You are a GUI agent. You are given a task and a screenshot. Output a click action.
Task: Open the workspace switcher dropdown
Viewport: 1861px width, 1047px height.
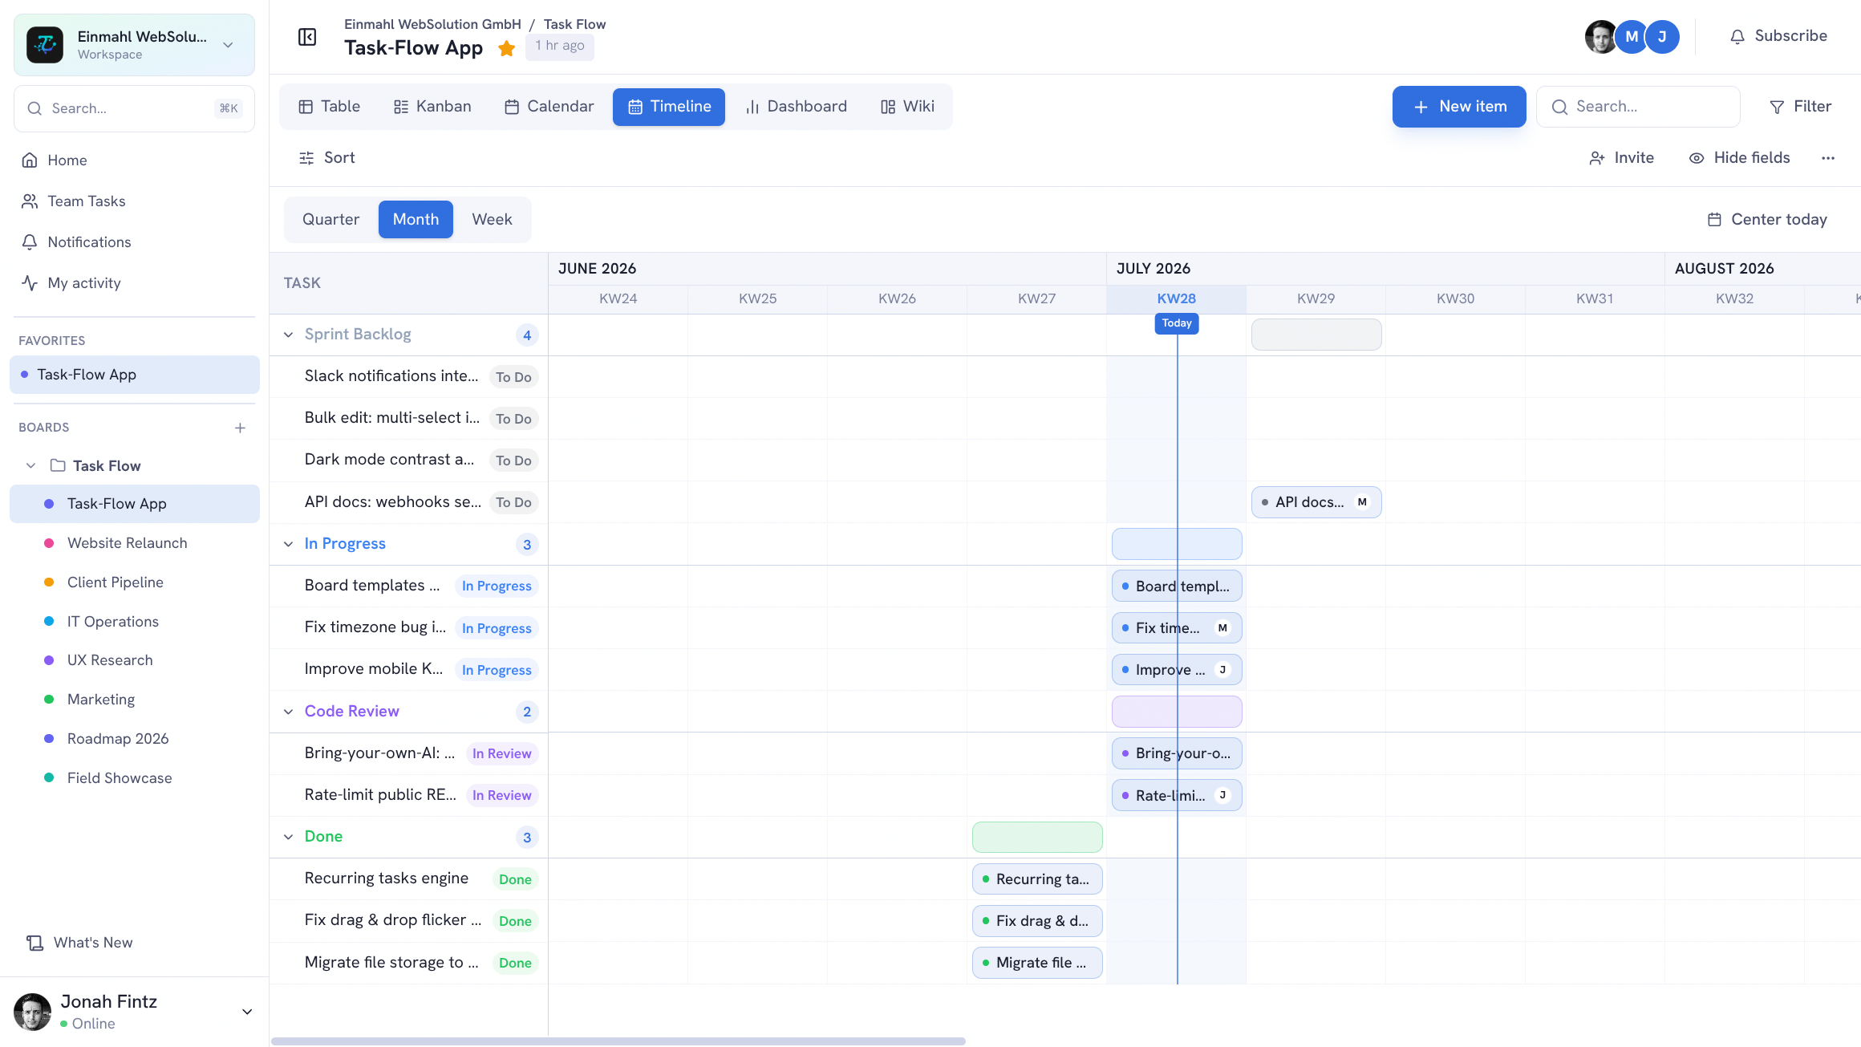tap(135, 45)
